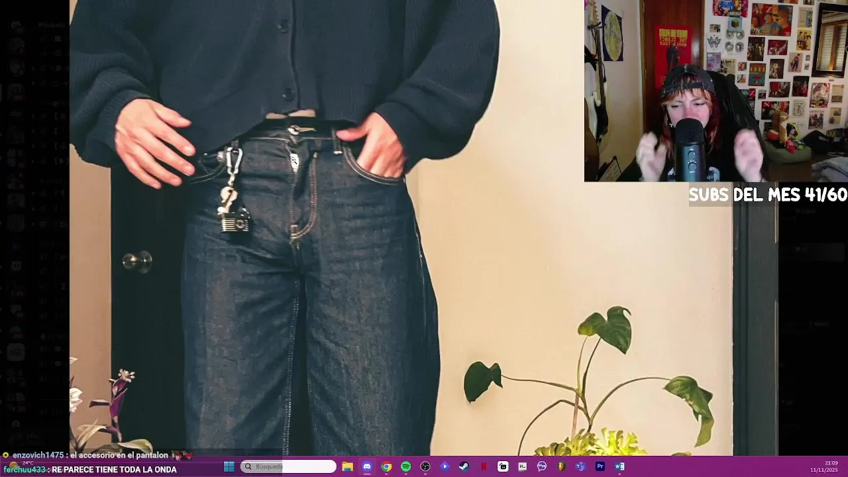The width and height of the screenshot is (848, 477).
Task: Open Spotify from the taskbar
Action: pos(405,466)
